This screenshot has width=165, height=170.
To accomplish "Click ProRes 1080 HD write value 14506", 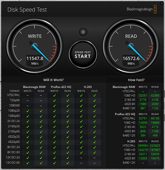I will click(143, 123).
